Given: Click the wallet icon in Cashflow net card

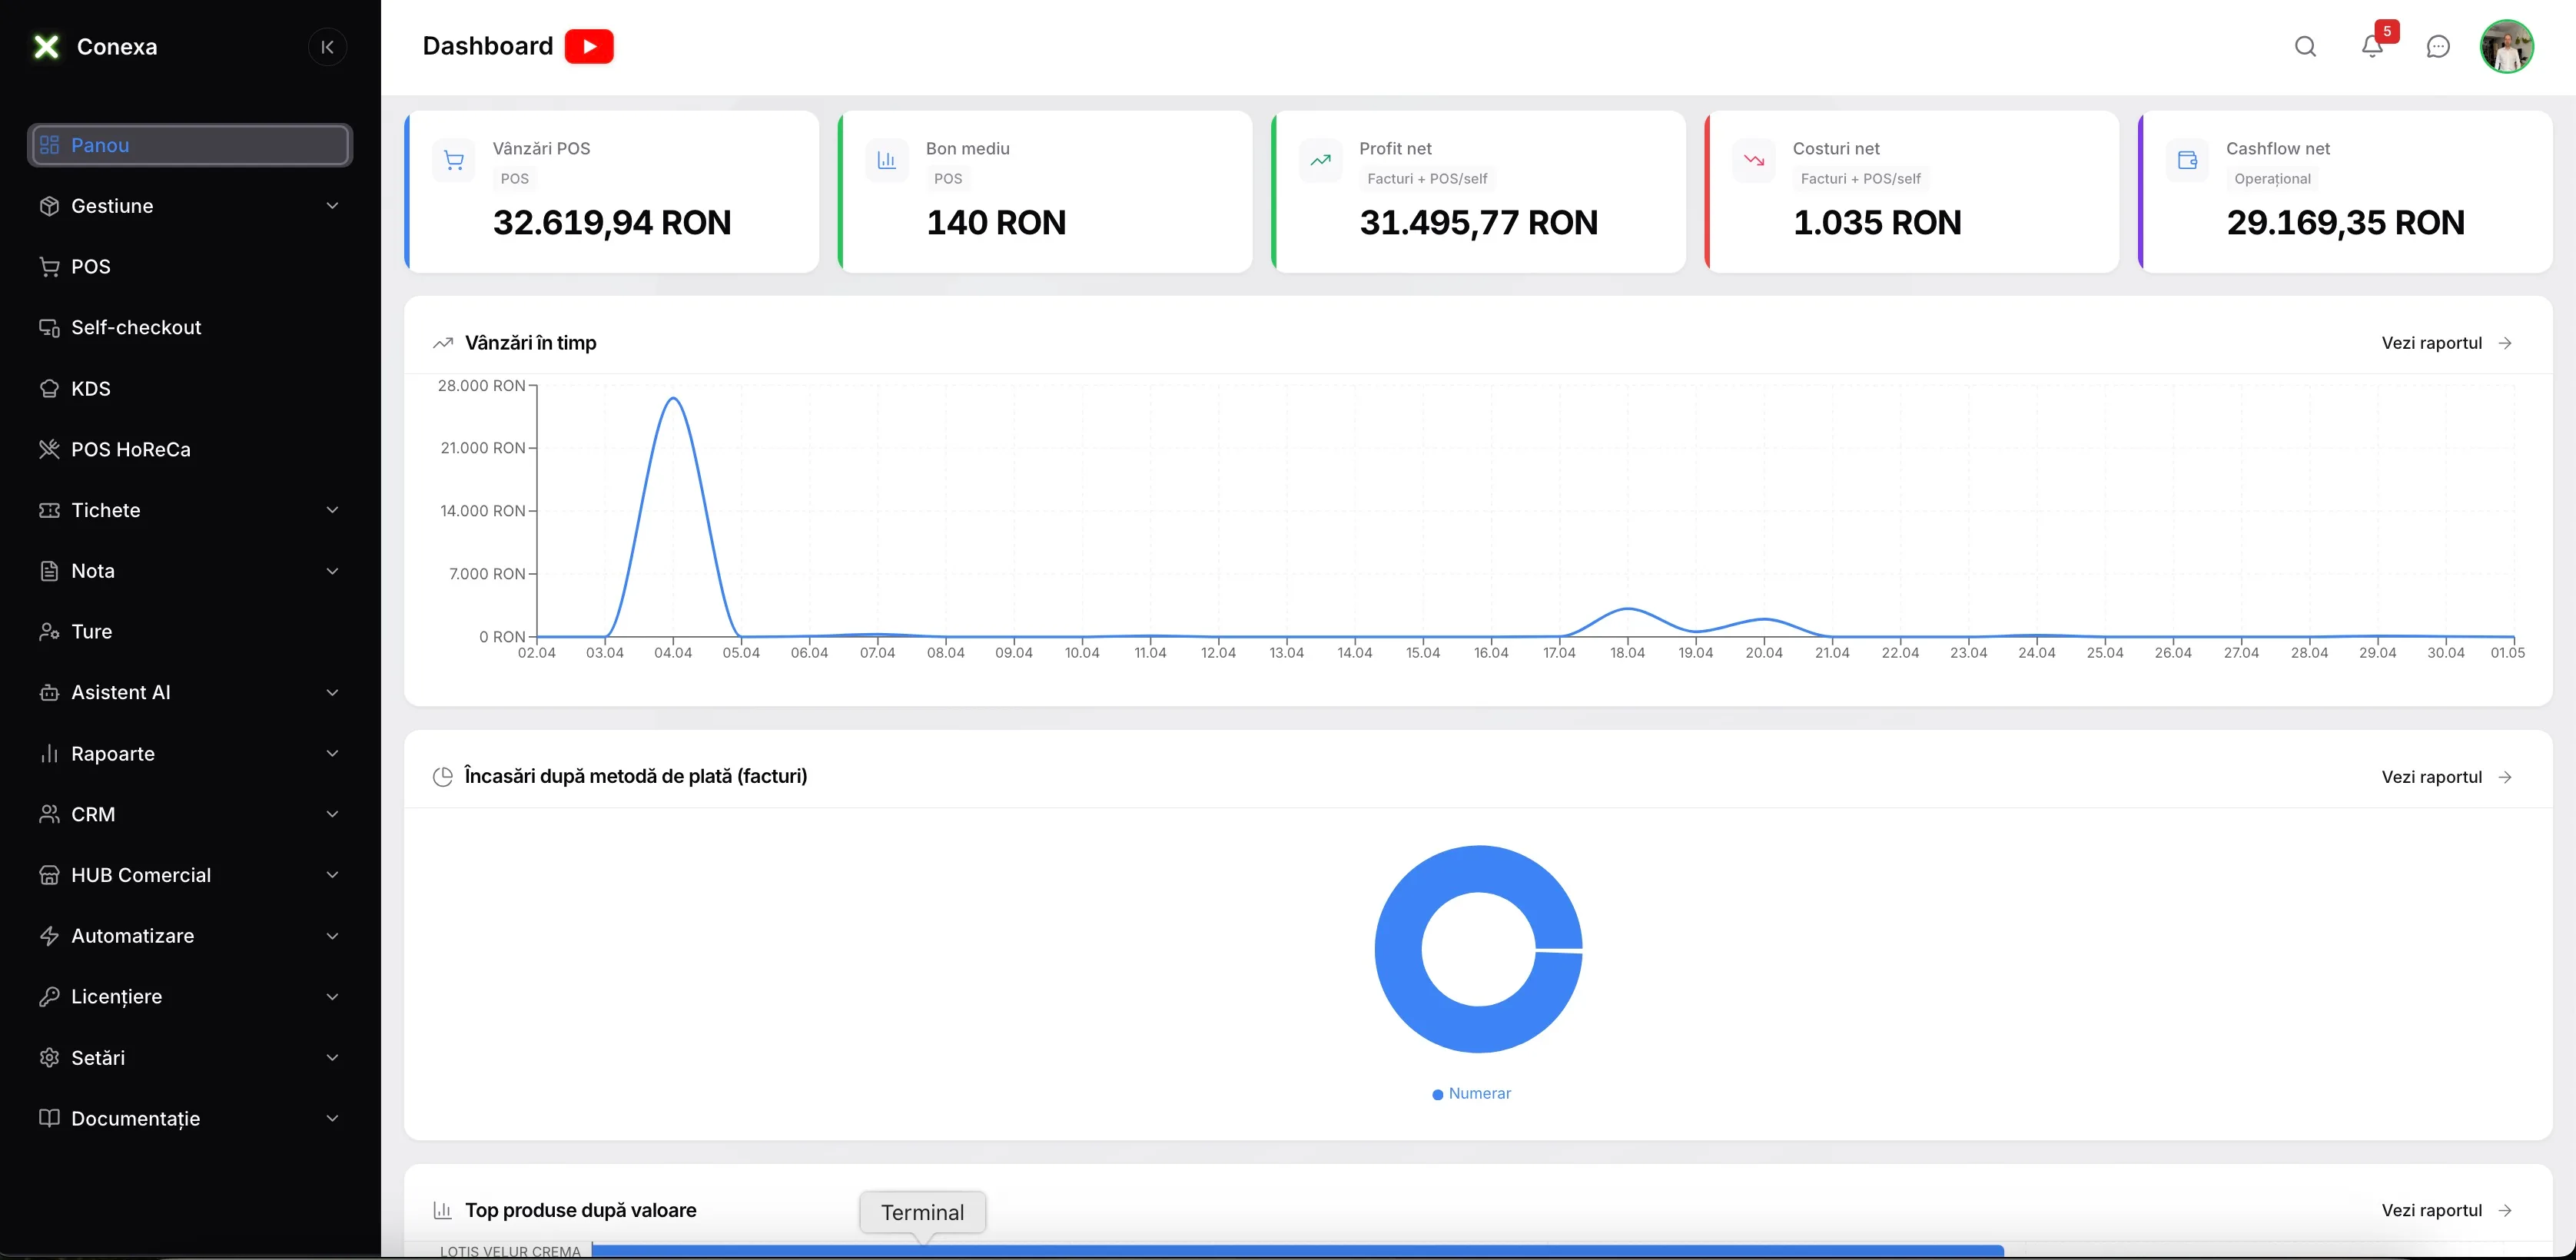Looking at the screenshot, I should [2187, 161].
